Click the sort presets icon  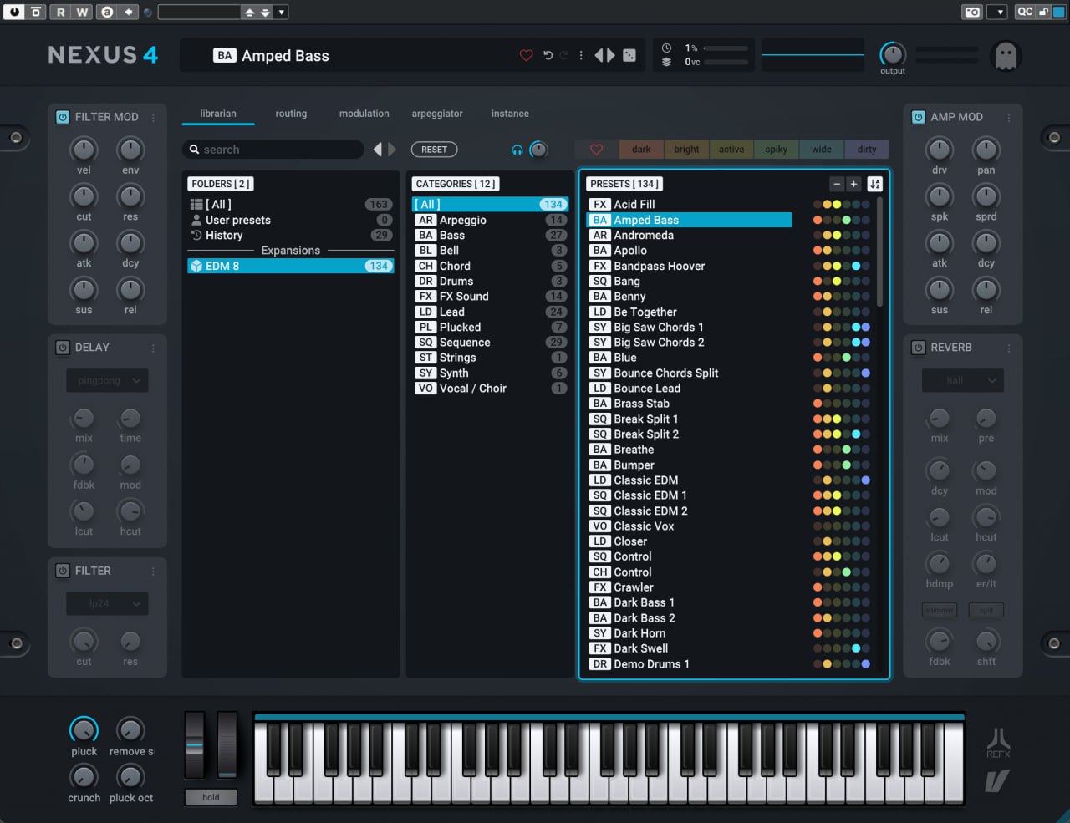coord(874,184)
